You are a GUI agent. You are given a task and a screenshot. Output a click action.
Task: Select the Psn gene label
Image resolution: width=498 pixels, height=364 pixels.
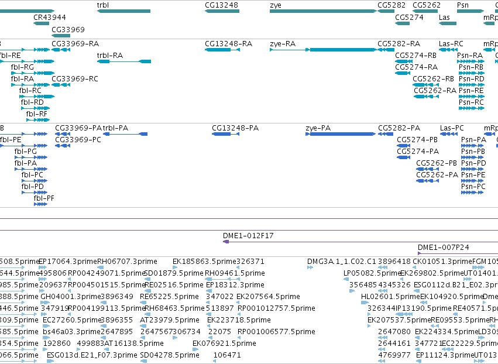click(463, 5)
